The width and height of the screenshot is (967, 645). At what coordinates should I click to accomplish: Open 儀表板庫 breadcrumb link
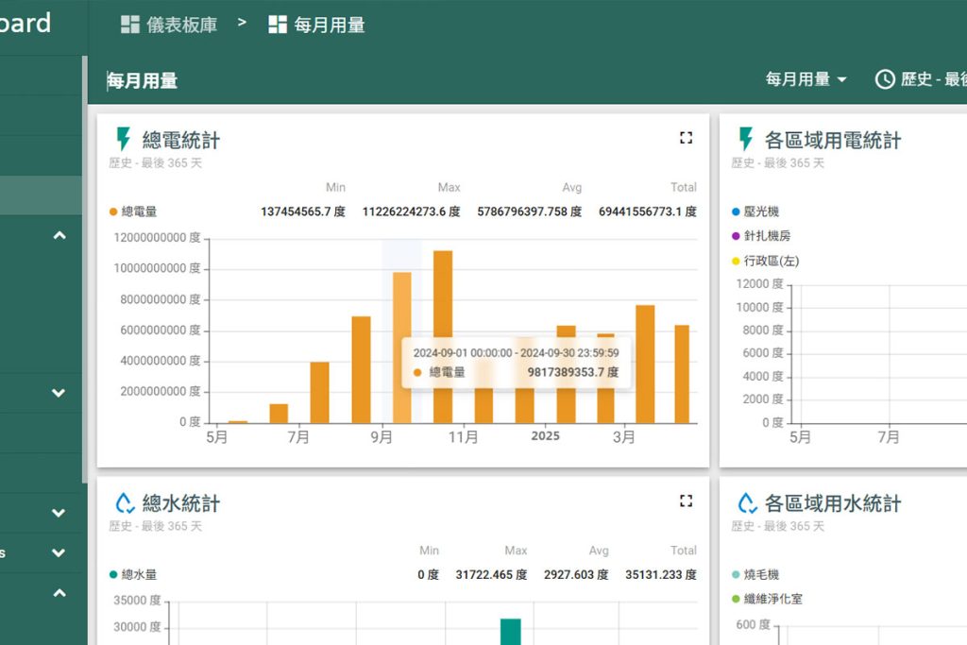(x=181, y=25)
